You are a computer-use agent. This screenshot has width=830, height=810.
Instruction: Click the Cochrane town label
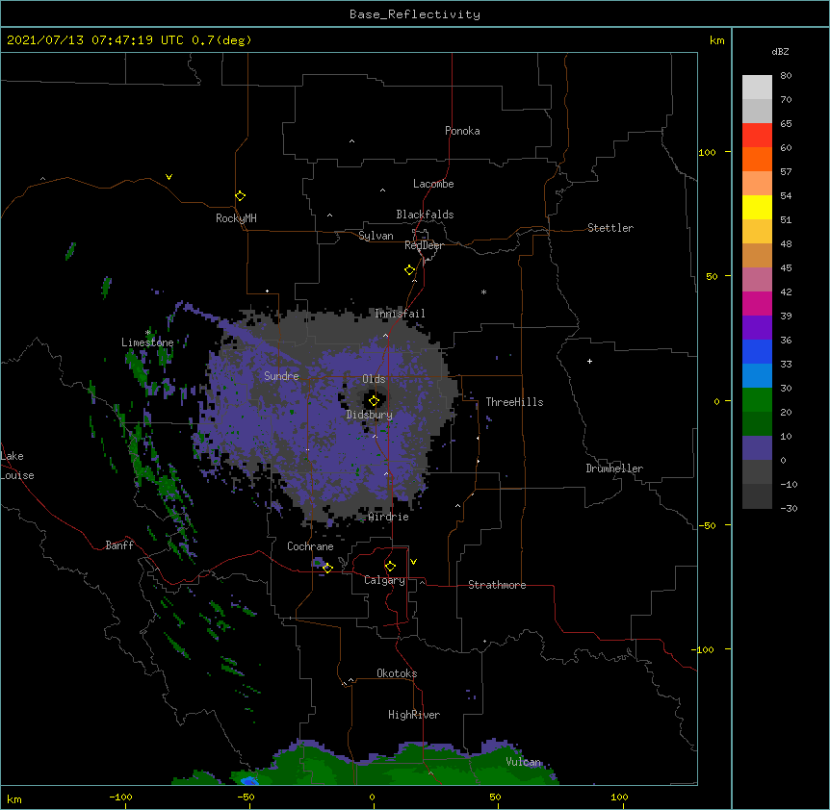[x=310, y=546]
